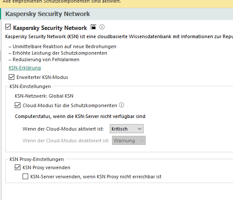Select 'Erhöhte Leistung der Schutzkomponenten' line
The height and width of the screenshot is (200, 233).
tap(58, 53)
